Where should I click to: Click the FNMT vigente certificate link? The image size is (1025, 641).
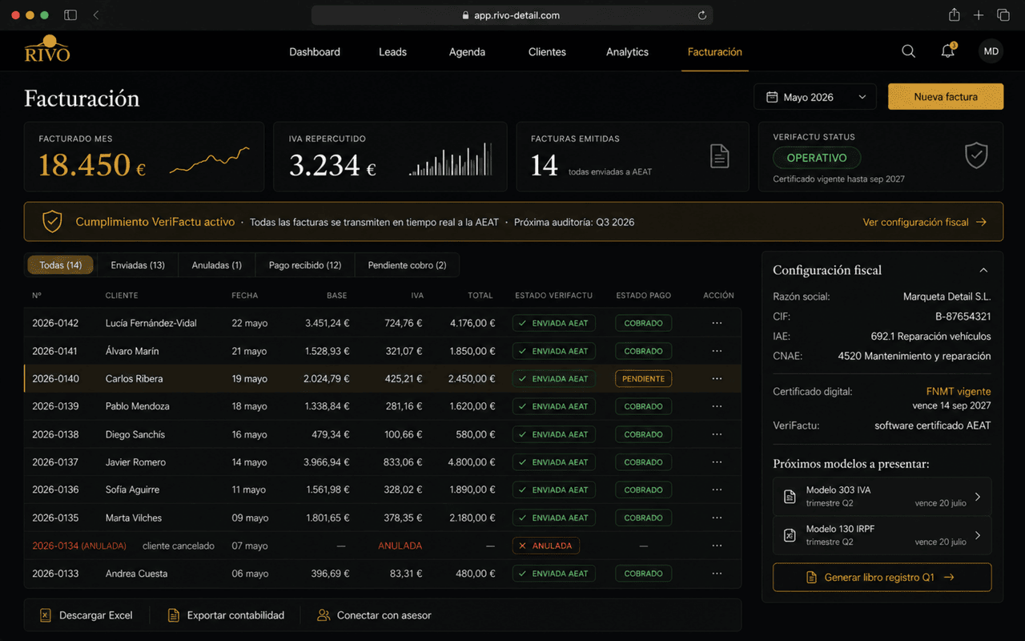(959, 392)
